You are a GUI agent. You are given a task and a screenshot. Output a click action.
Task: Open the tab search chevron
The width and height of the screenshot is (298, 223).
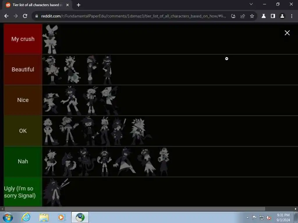pyautogui.click(x=251, y=4)
